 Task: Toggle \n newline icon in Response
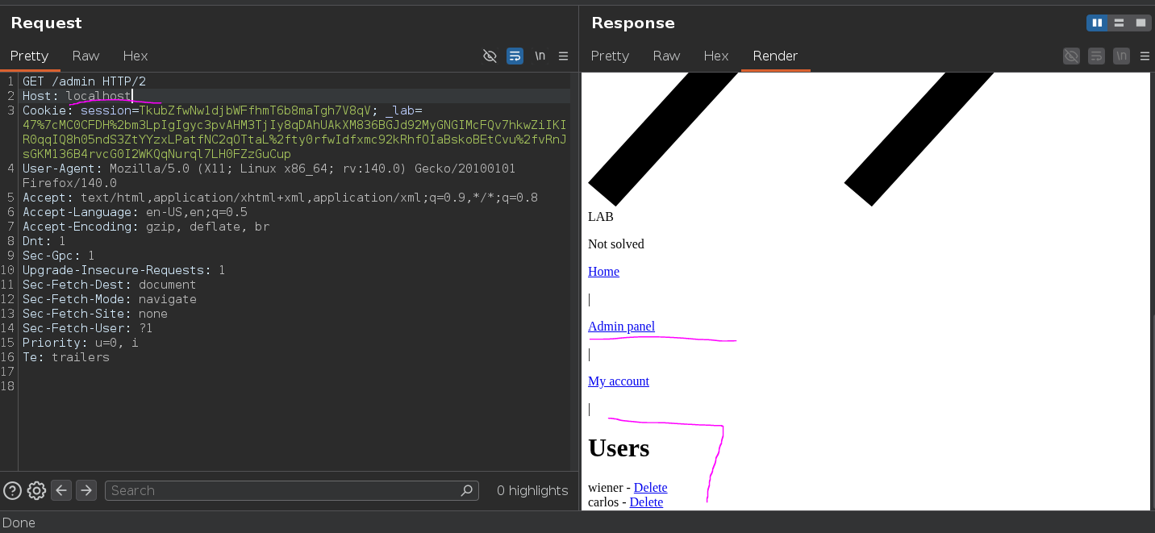pos(1121,56)
